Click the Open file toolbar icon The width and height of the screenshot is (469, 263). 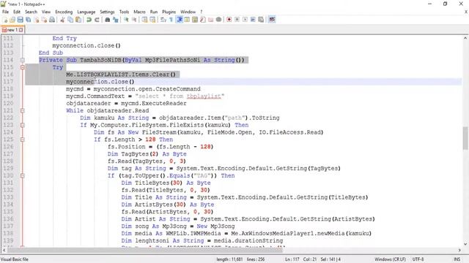tap(12, 20)
